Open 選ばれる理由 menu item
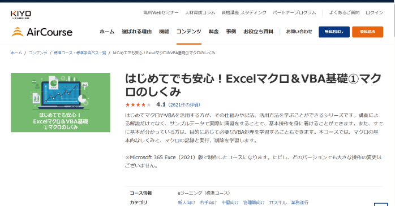395x206 pixels. pyautogui.click(x=137, y=32)
